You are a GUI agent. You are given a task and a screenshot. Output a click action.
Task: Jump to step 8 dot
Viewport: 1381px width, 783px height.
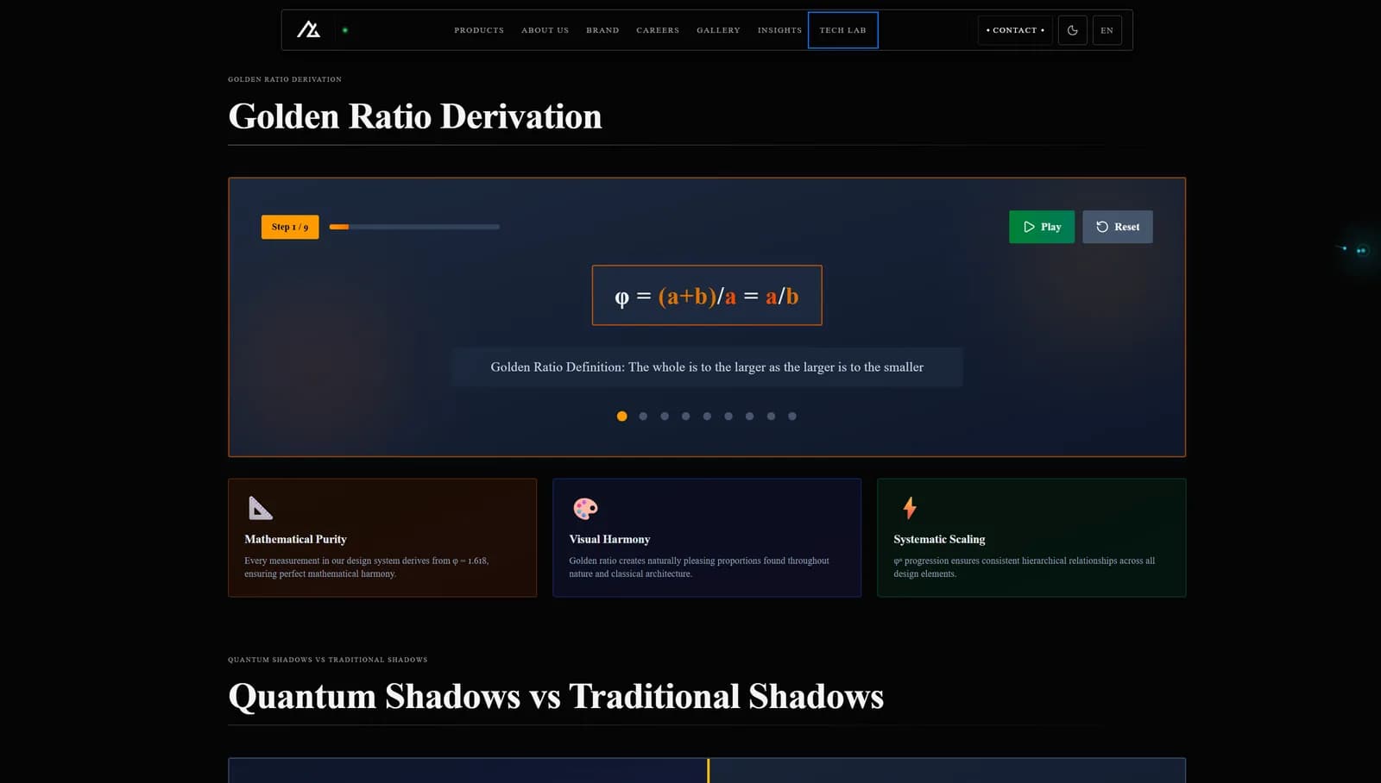coord(771,417)
